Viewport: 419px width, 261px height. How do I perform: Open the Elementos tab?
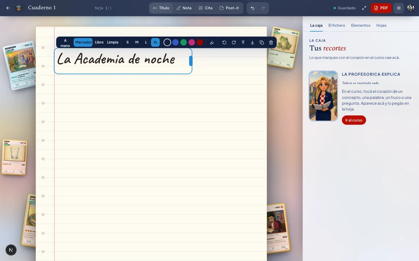[x=361, y=26]
